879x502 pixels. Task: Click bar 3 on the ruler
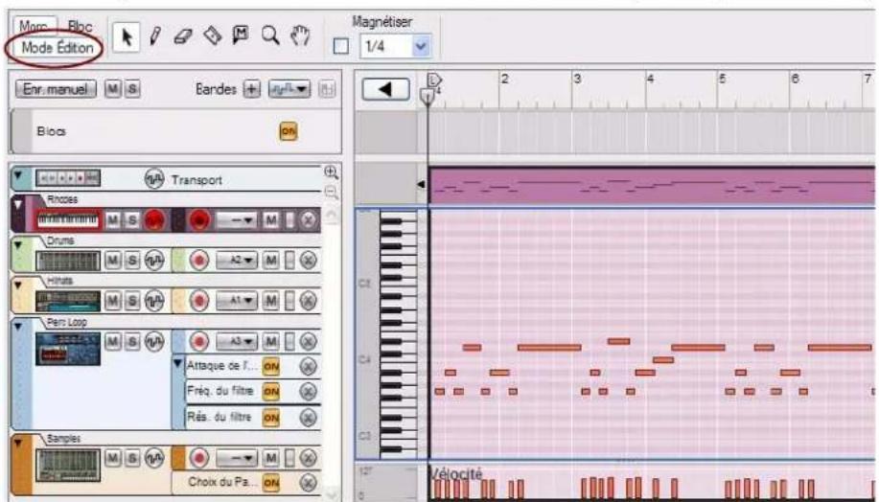coord(577,79)
